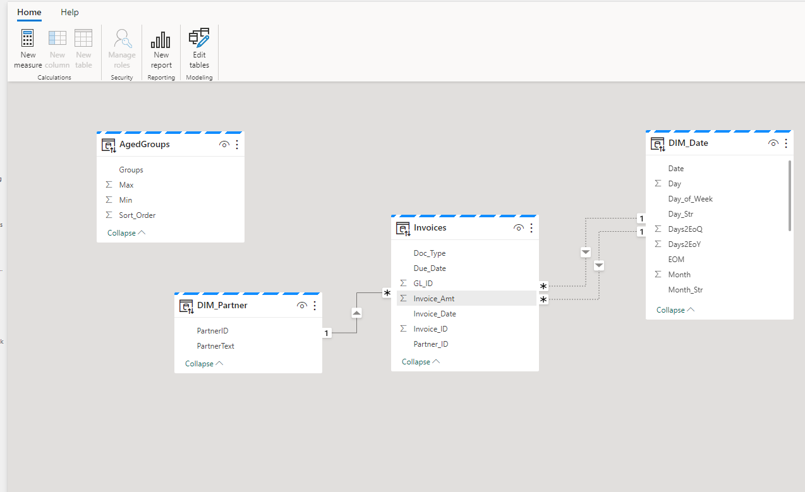Viewport: 805px width, 492px height.
Task: Click the DIM_Partner table icon
Action: click(186, 306)
